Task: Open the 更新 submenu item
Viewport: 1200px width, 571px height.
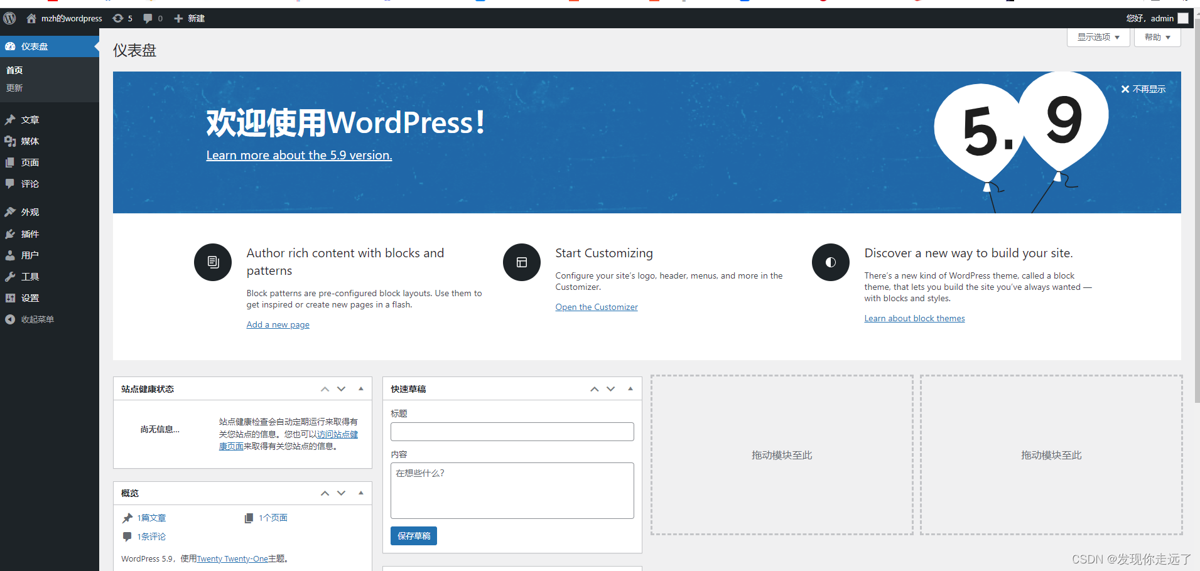Action: (14, 88)
